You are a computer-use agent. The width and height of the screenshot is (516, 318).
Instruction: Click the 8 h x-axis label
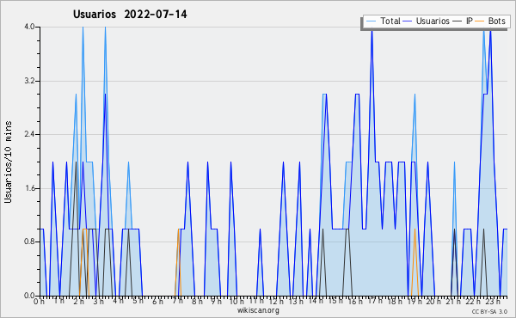(x=197, y=302)
